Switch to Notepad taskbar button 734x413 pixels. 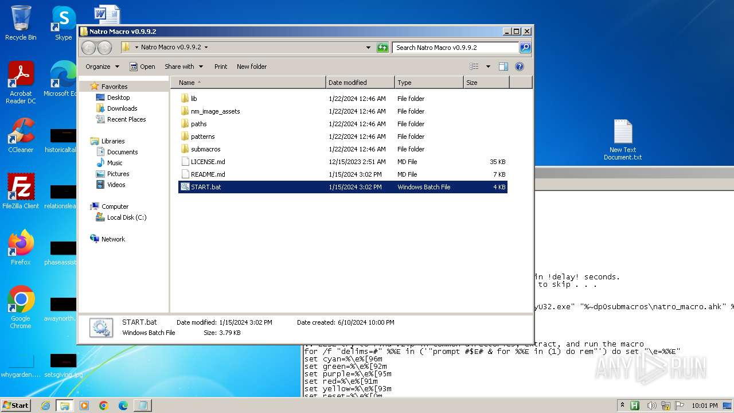point(142,406)
